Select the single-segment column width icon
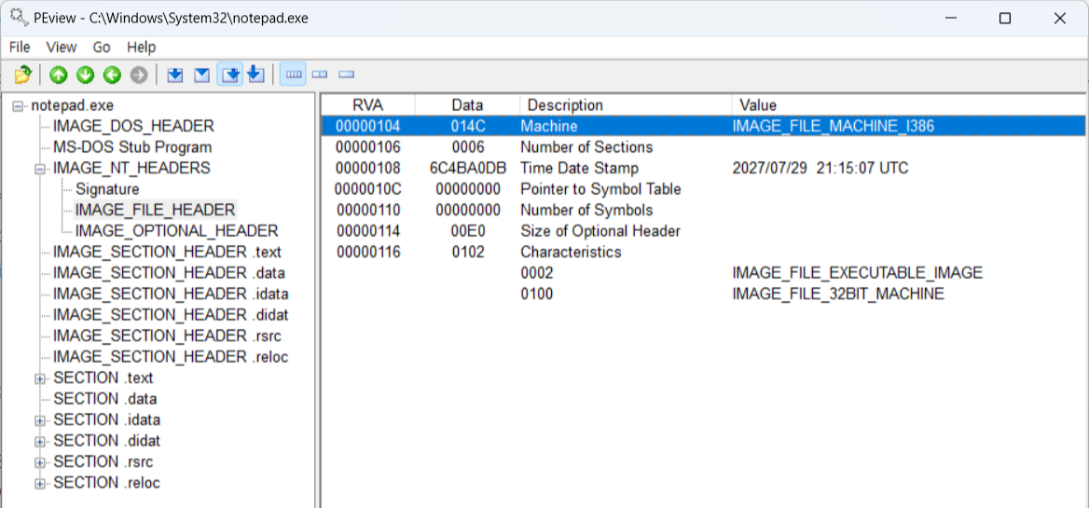This screenshot has height=508, width=1089. click(x=346, y=75)
